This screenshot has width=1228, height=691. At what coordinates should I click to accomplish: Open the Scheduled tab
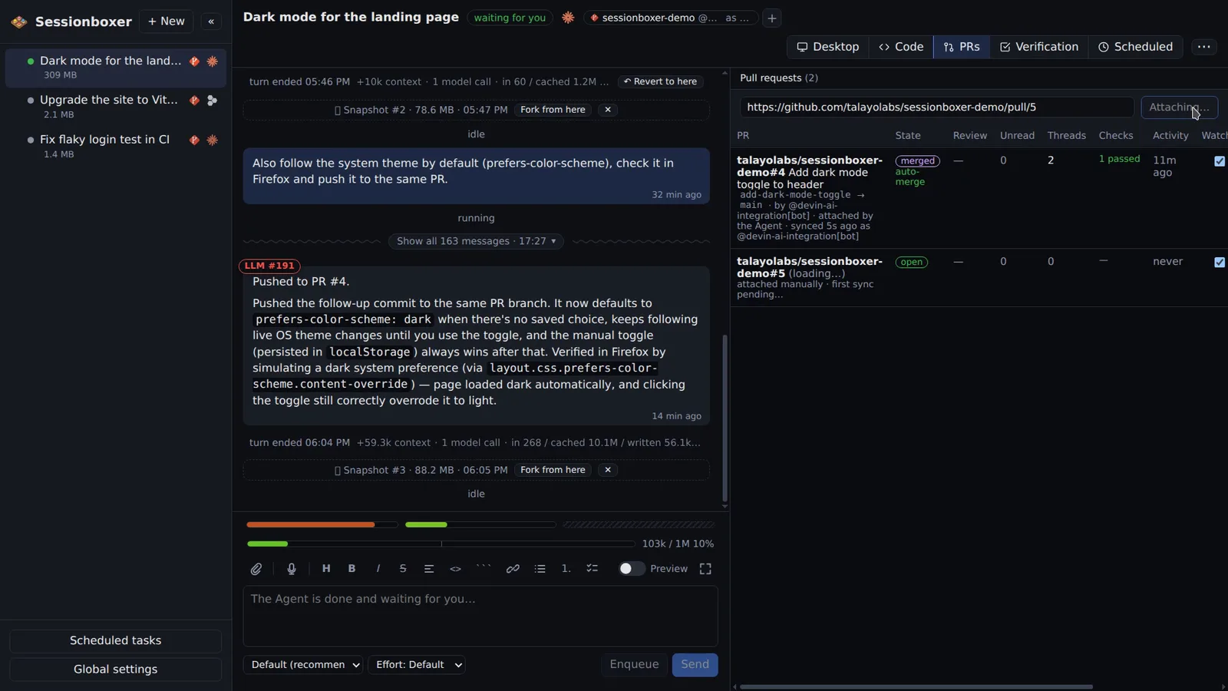point(1136,47)
